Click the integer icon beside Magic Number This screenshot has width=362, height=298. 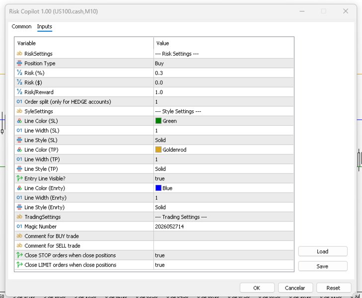click(19, 226)
